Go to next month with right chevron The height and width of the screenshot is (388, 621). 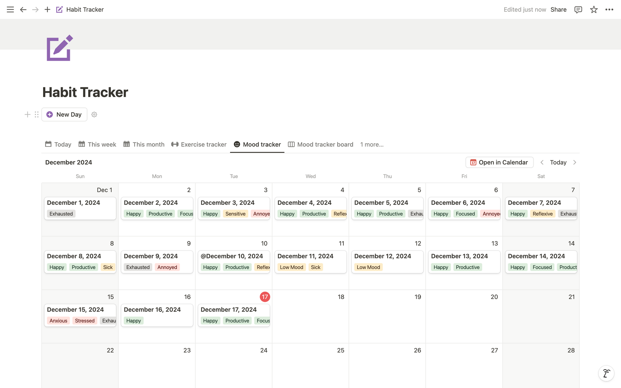click(575, 162)
